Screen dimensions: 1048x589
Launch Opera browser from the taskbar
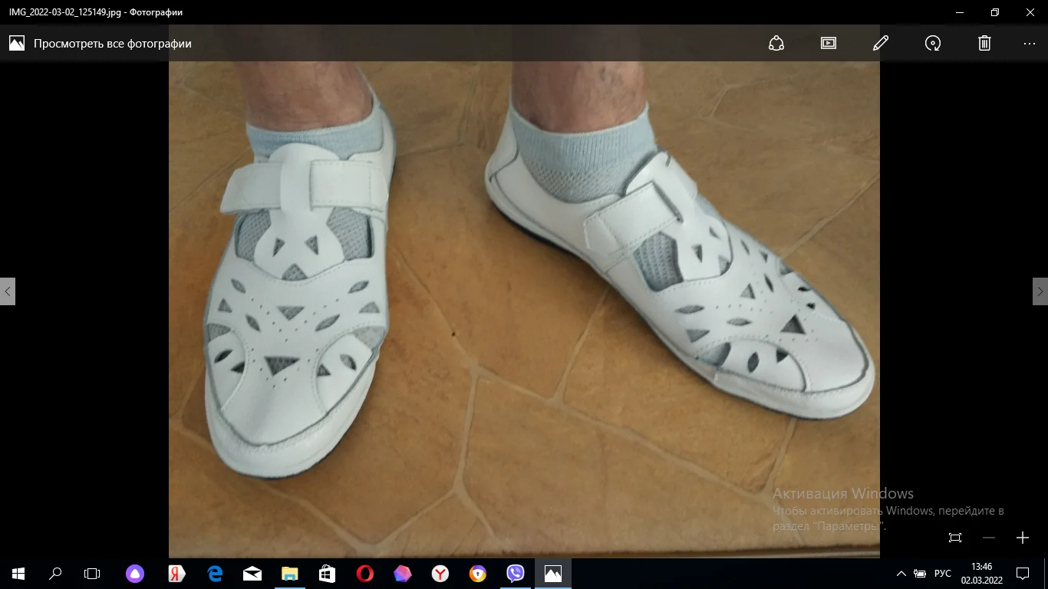(x=365, y=574)
